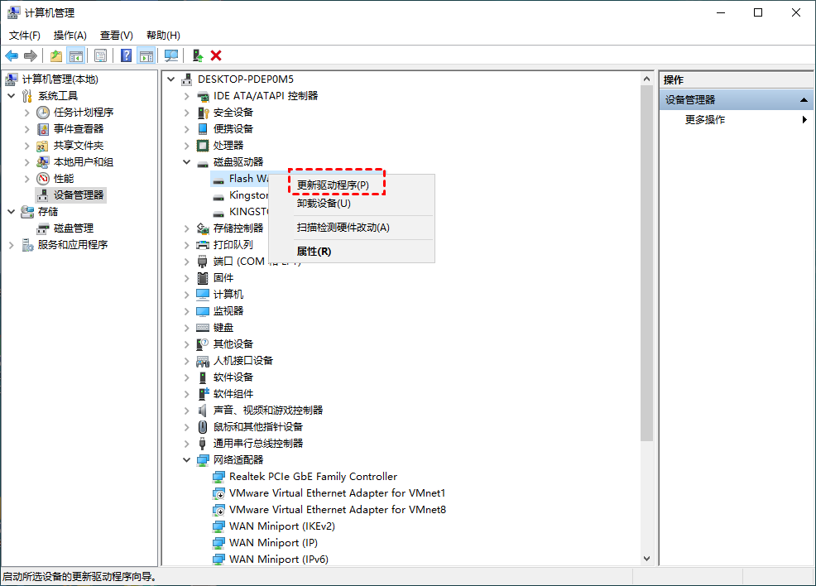Open the 查看(V) menu
Screen dimensions: 816x586
[117, 36]
